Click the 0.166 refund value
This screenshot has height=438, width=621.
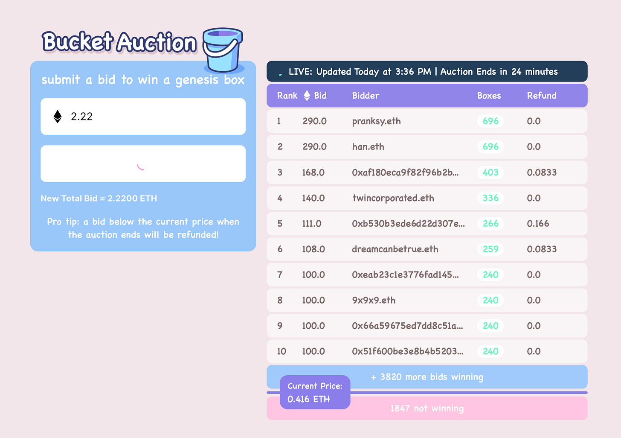point(538,224)
